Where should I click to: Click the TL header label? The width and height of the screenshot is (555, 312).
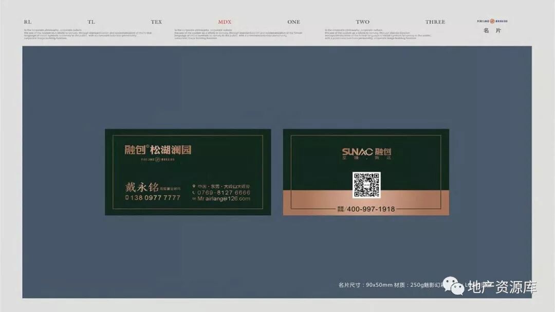tap(91, 22)
